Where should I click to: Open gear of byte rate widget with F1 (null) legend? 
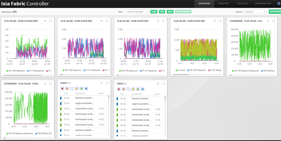[x=215, y=21]
